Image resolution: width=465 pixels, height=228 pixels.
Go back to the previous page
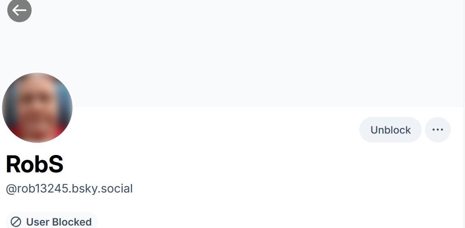pos(19,10)
